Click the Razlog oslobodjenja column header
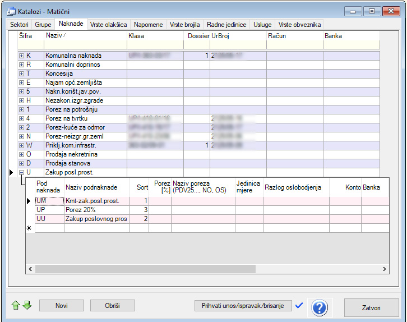 (x=296, y=187)
